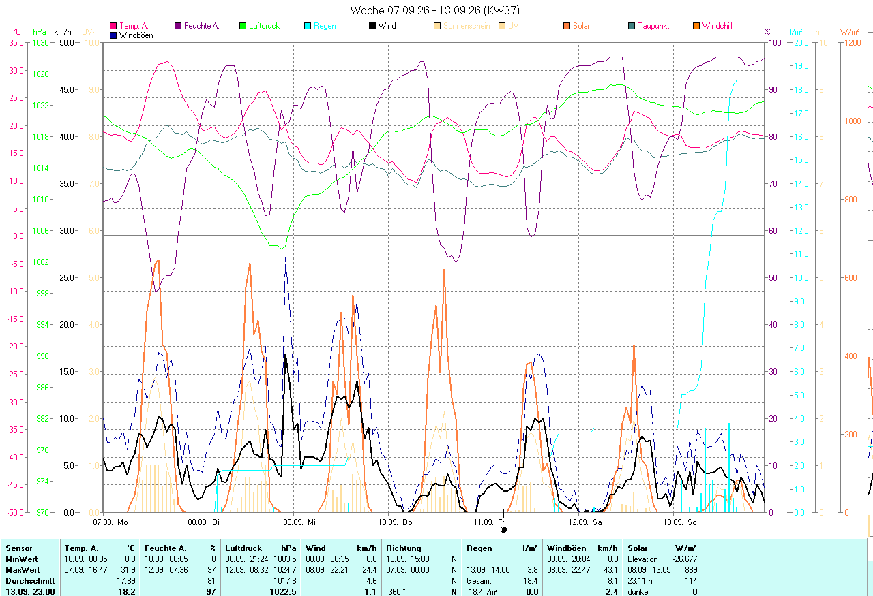
Task: Click the 13.09. So date axis label
Action: tap(681, 522)
